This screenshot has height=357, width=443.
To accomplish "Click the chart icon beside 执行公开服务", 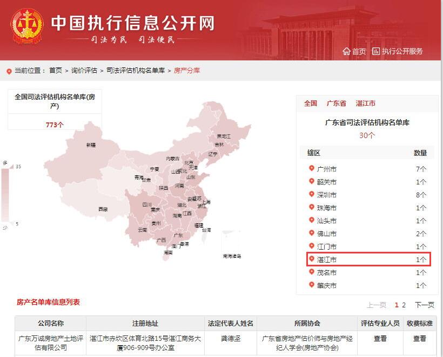I will click(376, 51).
